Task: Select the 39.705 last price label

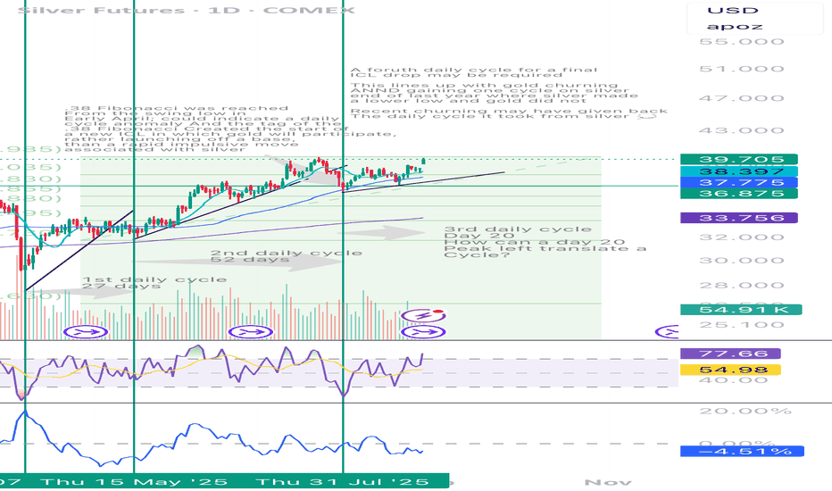Action: tap(738, 159)
